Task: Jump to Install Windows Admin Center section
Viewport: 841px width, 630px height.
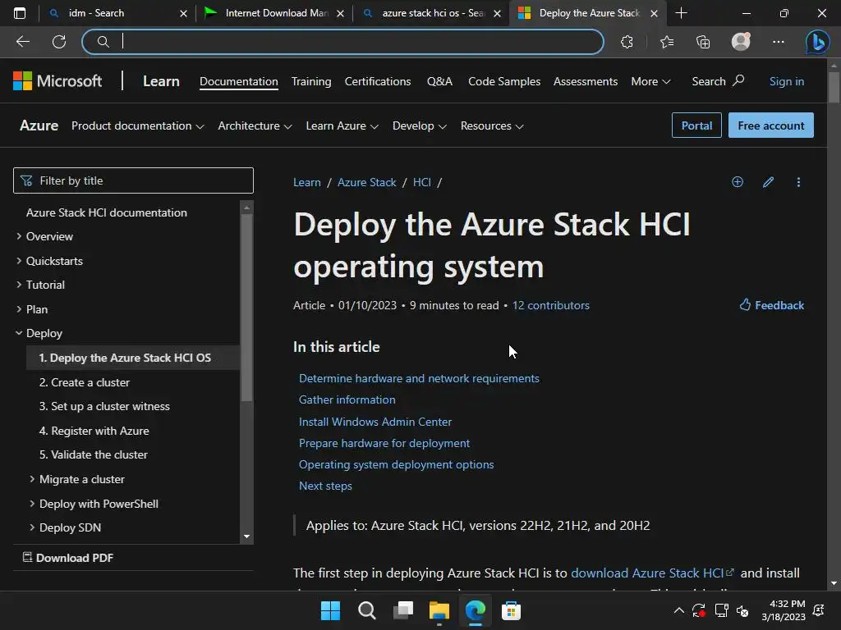Action: pyautogui.click(x=375, y=422)
